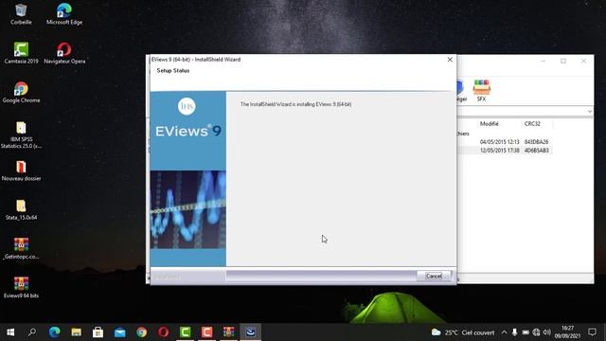
Task: Open the volume tray icon
Action: [x=547, y=332]
